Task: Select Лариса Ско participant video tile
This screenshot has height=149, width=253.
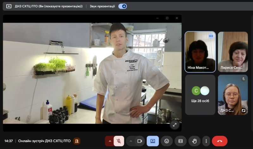Action: (x=233, y=52)
